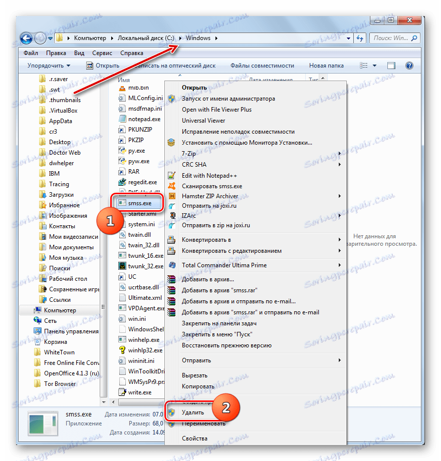Open the view options dropdown arrow
The image size is (441, 461).
click(x=374, y=66)
